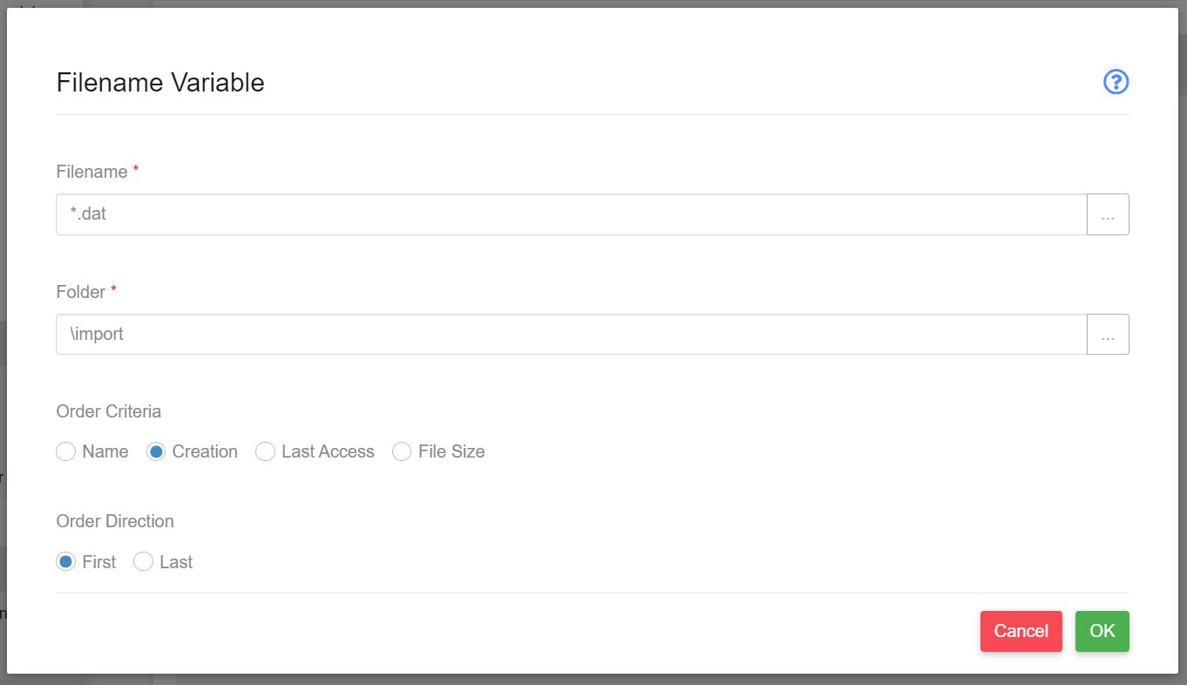The image size is (1187, 685).
Task: Click the Order Criteria section heading
Action: [x=109, y=411]
